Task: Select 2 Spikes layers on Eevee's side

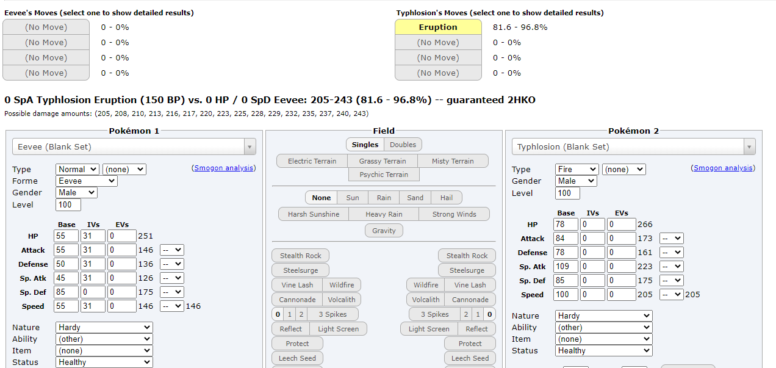Action: [x=300, y=314]
